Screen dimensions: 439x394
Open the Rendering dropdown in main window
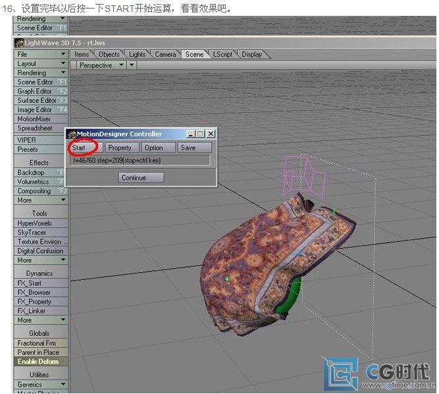point(41,73)
